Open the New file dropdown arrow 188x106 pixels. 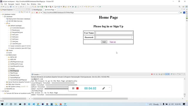coord(4,7)
